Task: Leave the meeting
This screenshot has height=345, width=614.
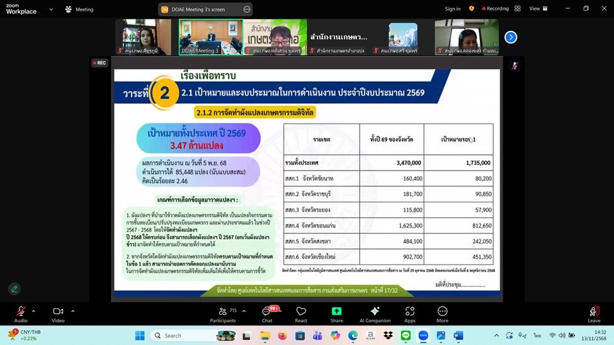Action: (x=594, y=313)
